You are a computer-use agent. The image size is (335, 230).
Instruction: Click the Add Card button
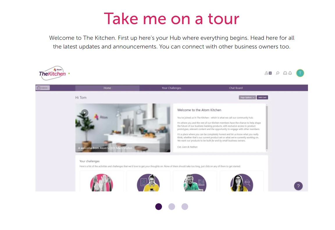pyautogui.click(x=262, y=98)
